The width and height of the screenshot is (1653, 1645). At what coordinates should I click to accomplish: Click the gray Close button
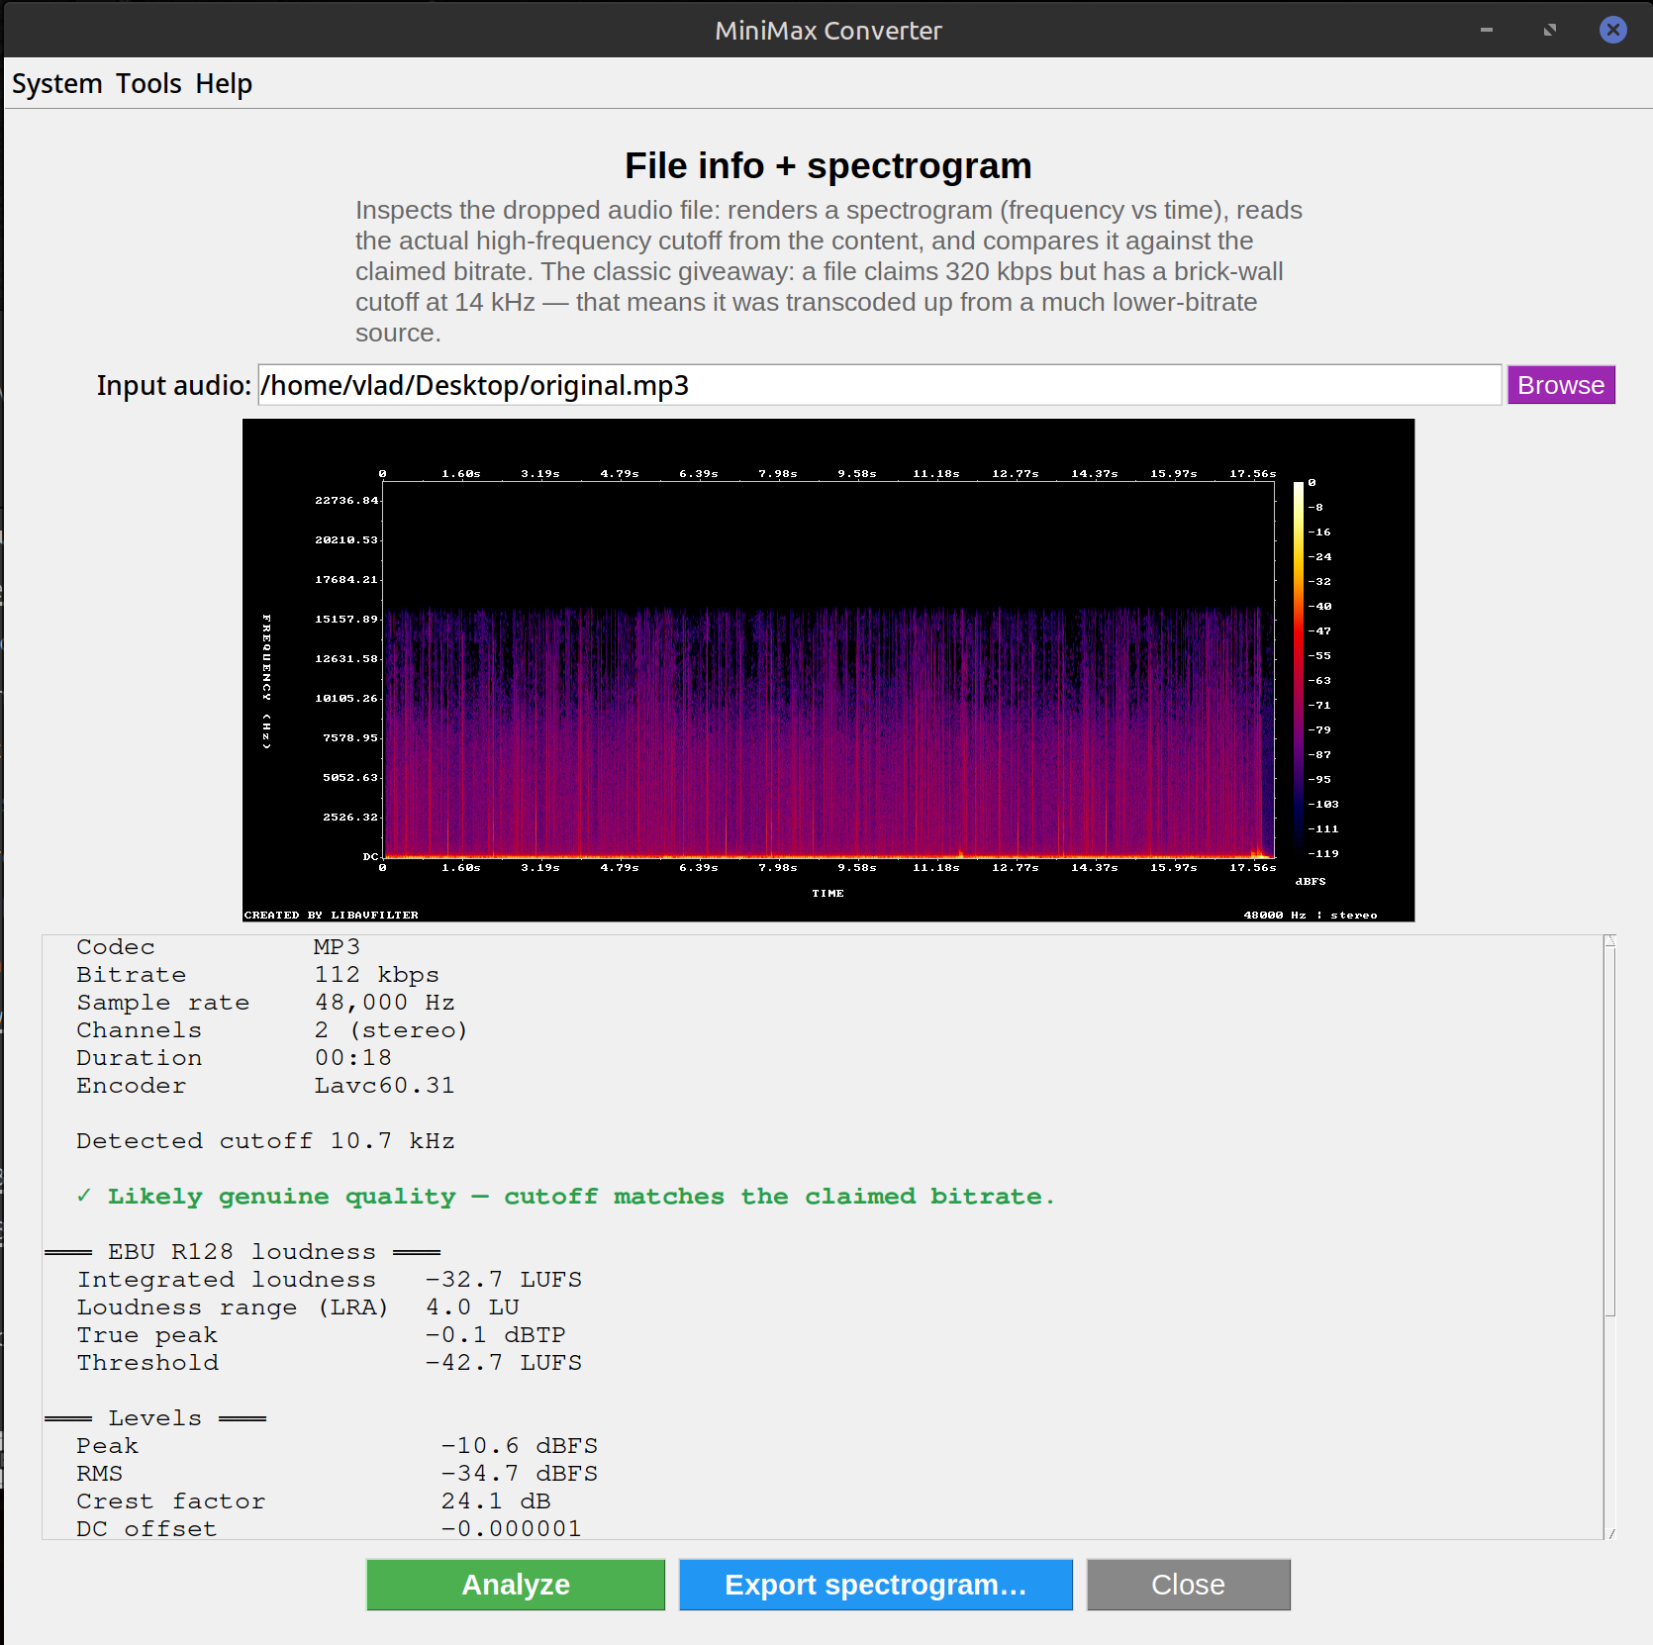point(1188,1585)
